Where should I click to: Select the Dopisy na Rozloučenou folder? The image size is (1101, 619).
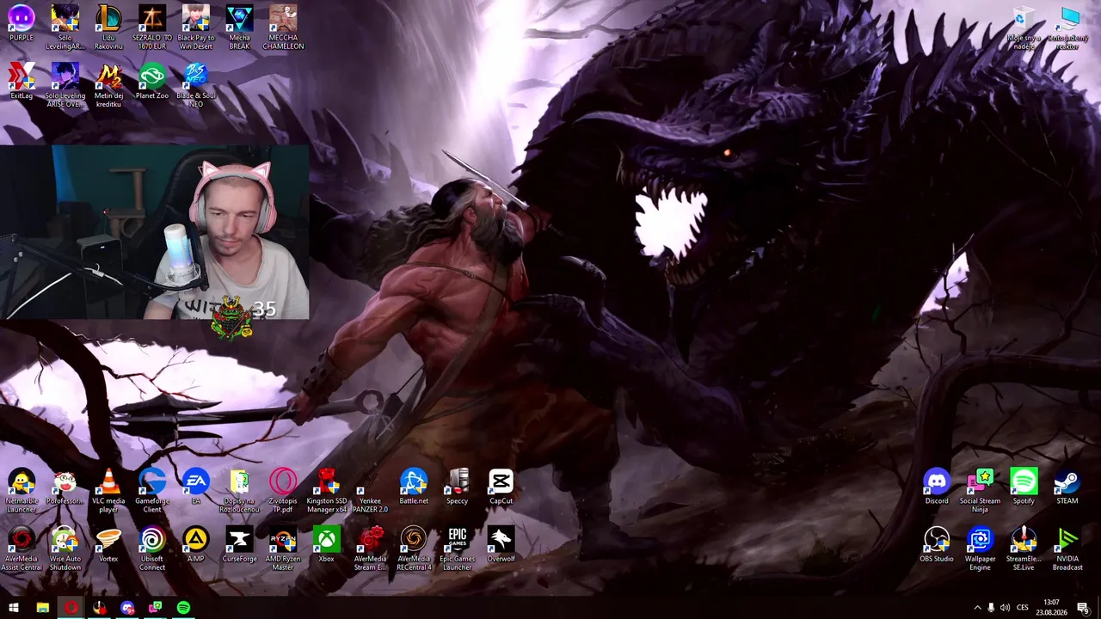click(239, 491)
